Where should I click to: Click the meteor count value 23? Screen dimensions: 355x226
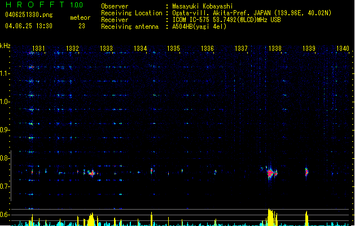[82, 26]
